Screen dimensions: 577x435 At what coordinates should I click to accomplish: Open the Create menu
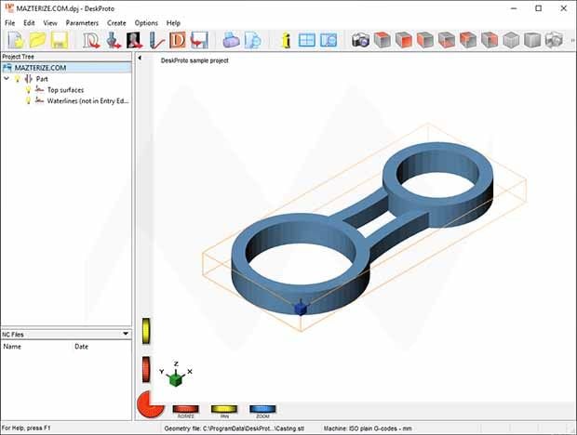[x=116, y=23]
